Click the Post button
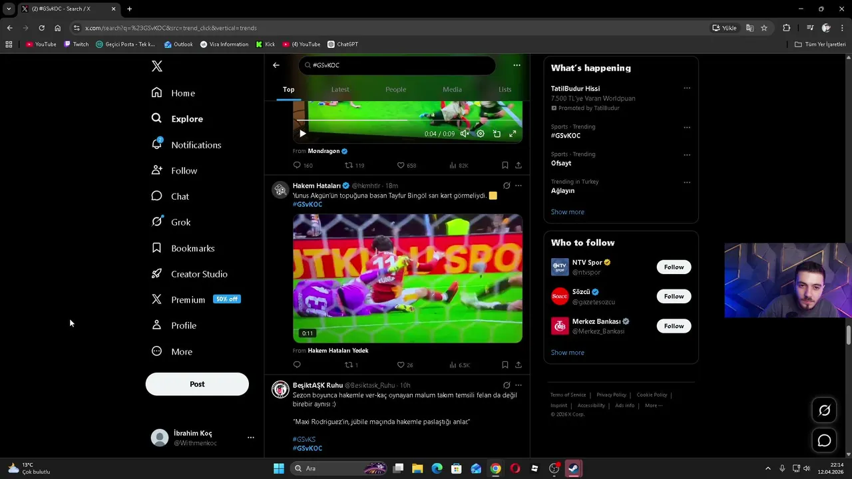The image size is (852, 479). [197, 384]
